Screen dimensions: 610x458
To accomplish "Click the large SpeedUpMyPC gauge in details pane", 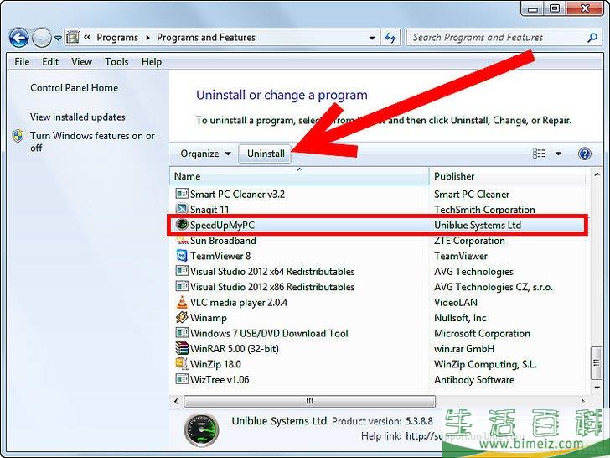I will [201, 429].
